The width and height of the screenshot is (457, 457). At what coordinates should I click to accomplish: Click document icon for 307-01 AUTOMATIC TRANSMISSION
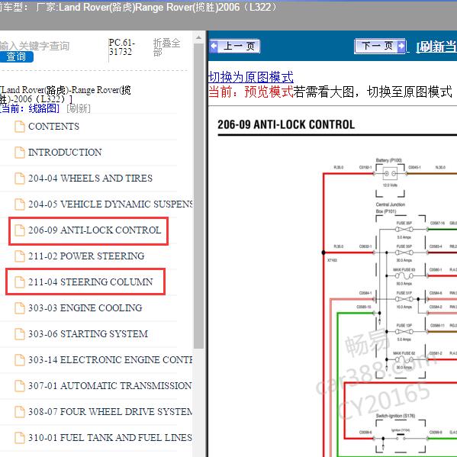coord(20,386)
